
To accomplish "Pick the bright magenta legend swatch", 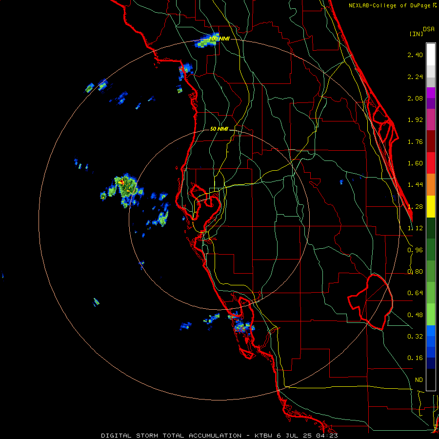I will click(431, 93).
